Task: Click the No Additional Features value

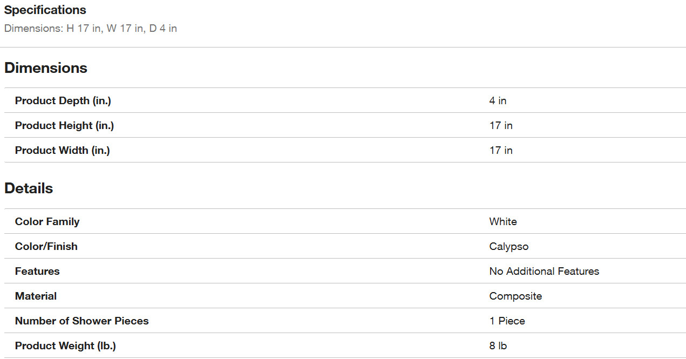Action: tap(544, 271)
